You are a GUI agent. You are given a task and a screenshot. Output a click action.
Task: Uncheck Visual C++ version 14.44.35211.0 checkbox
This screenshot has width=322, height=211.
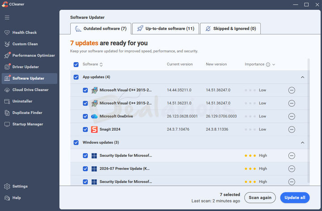[85, 90]
